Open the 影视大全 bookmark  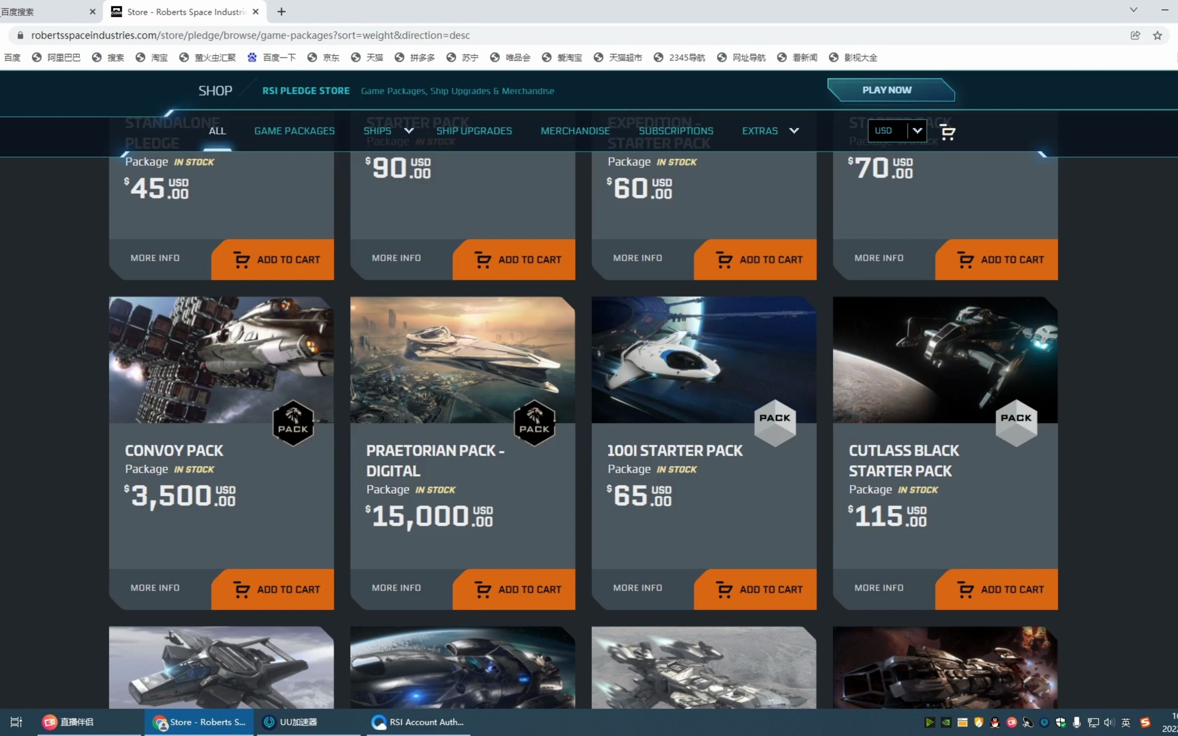(x=853, y=58)
